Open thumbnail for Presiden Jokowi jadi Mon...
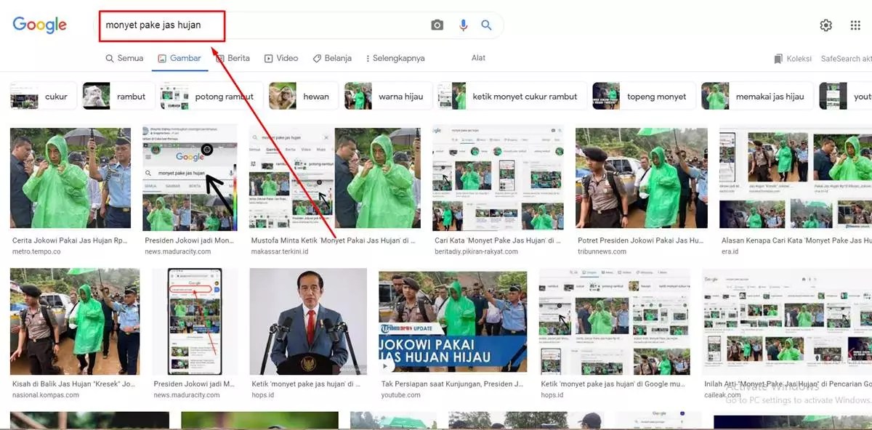Screen dimensions: 872x430 [x=190, y=179]
